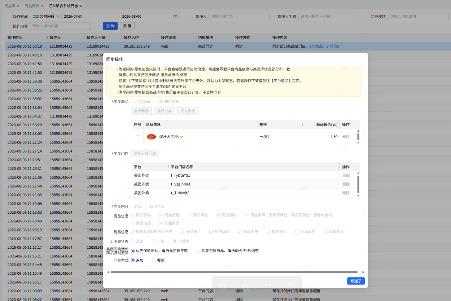Screen dimensions: 451x301
Task: Switch to the 商品库 tab
Action: point(10,6)
